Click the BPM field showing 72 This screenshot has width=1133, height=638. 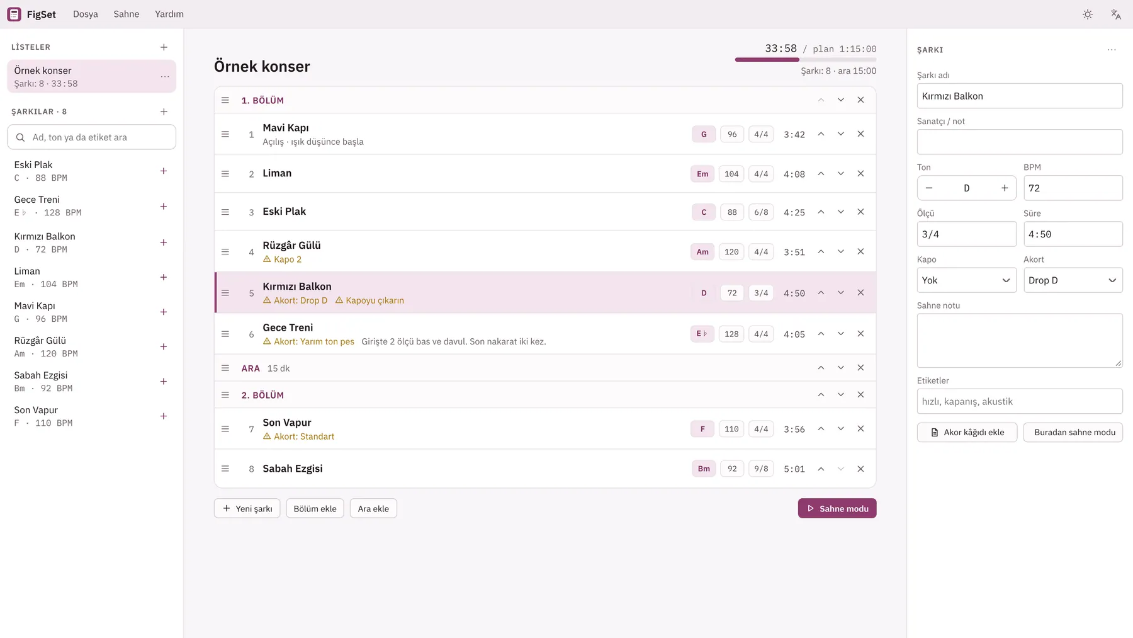(x=1073, y=188)
